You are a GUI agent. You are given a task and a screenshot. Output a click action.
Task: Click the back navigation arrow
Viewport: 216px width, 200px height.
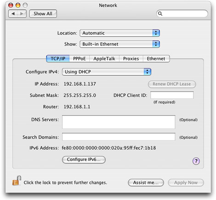[x=13, y=14]
